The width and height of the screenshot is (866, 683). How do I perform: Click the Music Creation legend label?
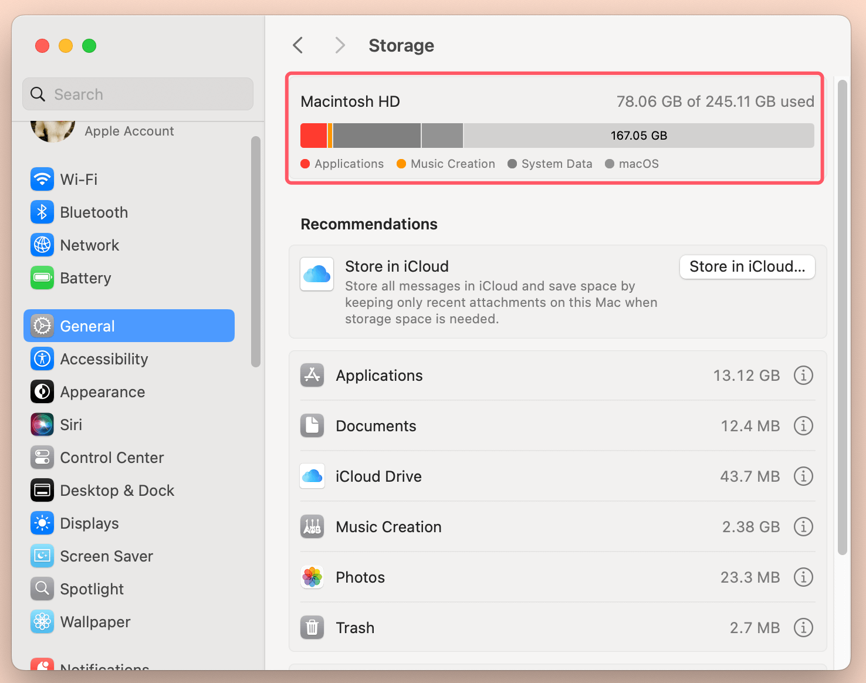click(453, 164)
